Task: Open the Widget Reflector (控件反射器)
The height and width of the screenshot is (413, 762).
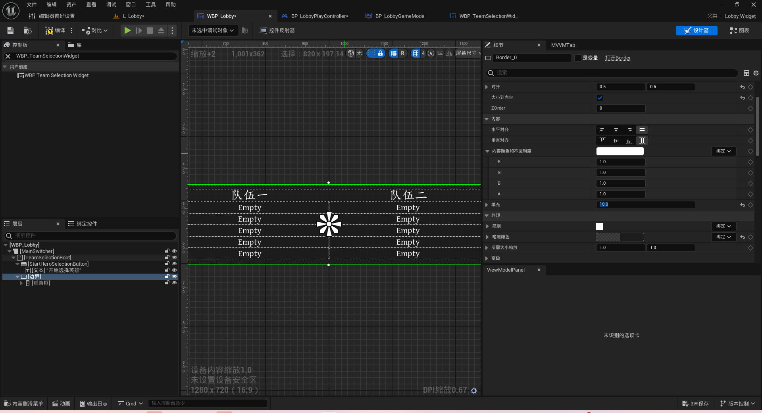Action: pyautogui.click(x=277, y=31)
